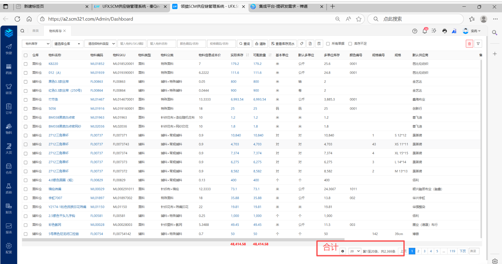Click the 查询 search button

pos(244,44)
